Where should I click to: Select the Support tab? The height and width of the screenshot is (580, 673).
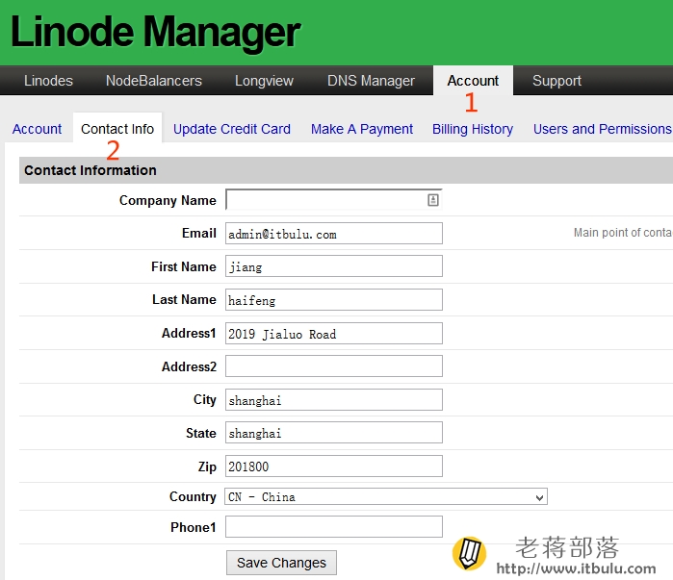coord(557,81)
